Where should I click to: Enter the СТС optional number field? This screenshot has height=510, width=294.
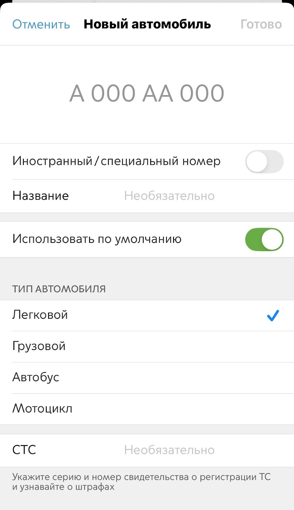(x=169, y=450)
